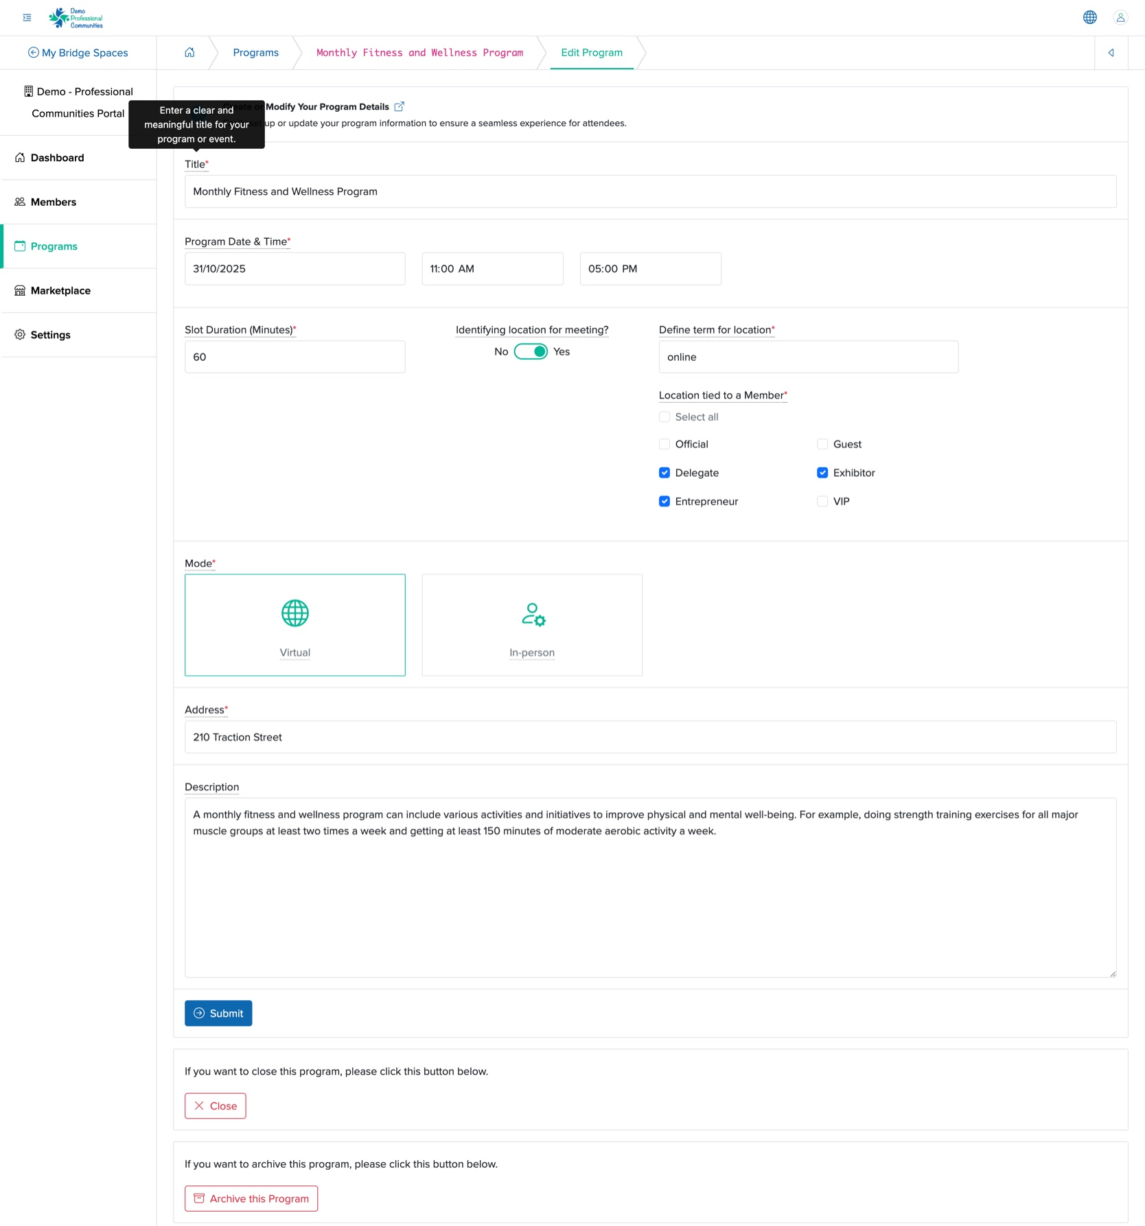Select the Edit Program breadcrumb tab
Screen dimensions: 1145x1226
pos(592,53)
